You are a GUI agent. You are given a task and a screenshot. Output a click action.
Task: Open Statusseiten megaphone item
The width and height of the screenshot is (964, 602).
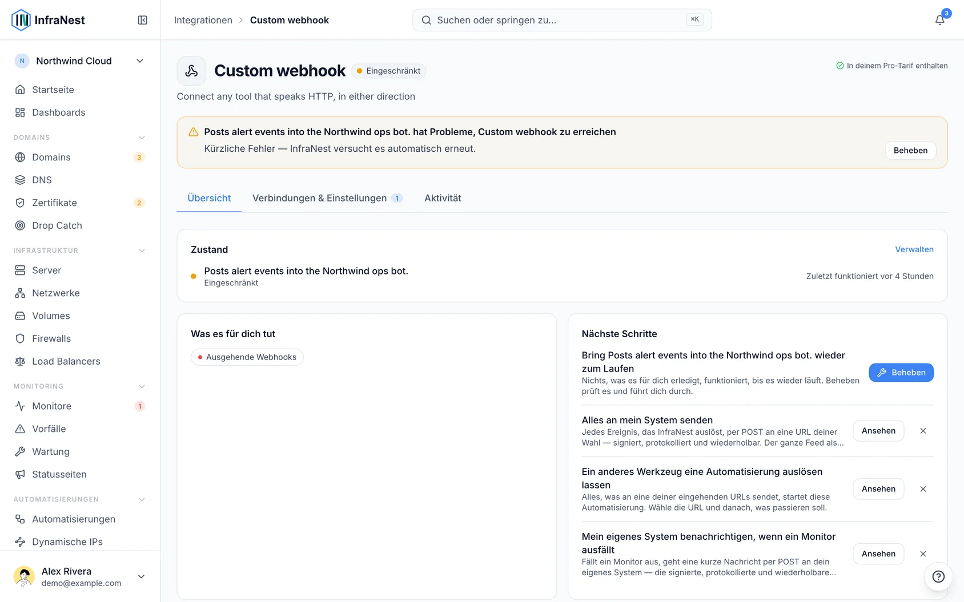pos(80,474)
